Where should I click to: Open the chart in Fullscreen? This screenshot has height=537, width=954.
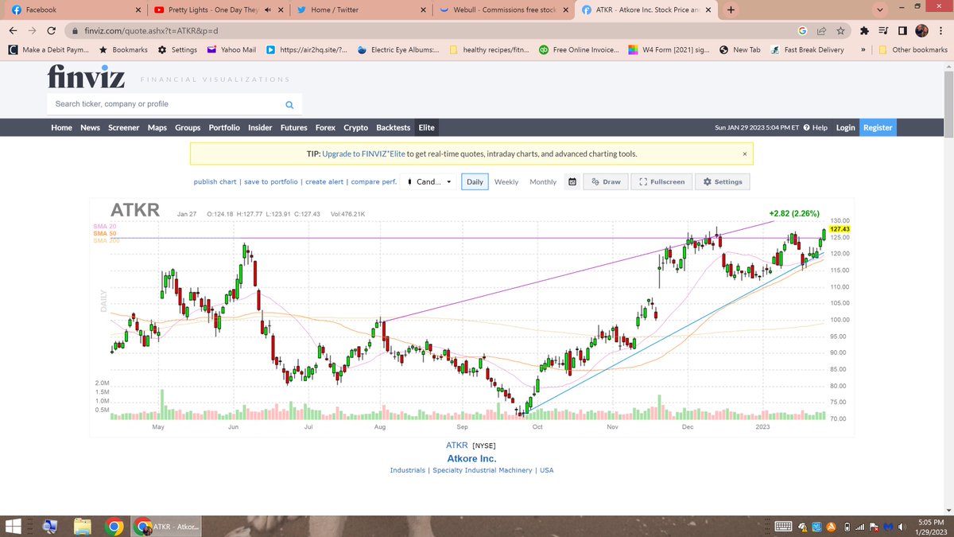pos(661,181)
